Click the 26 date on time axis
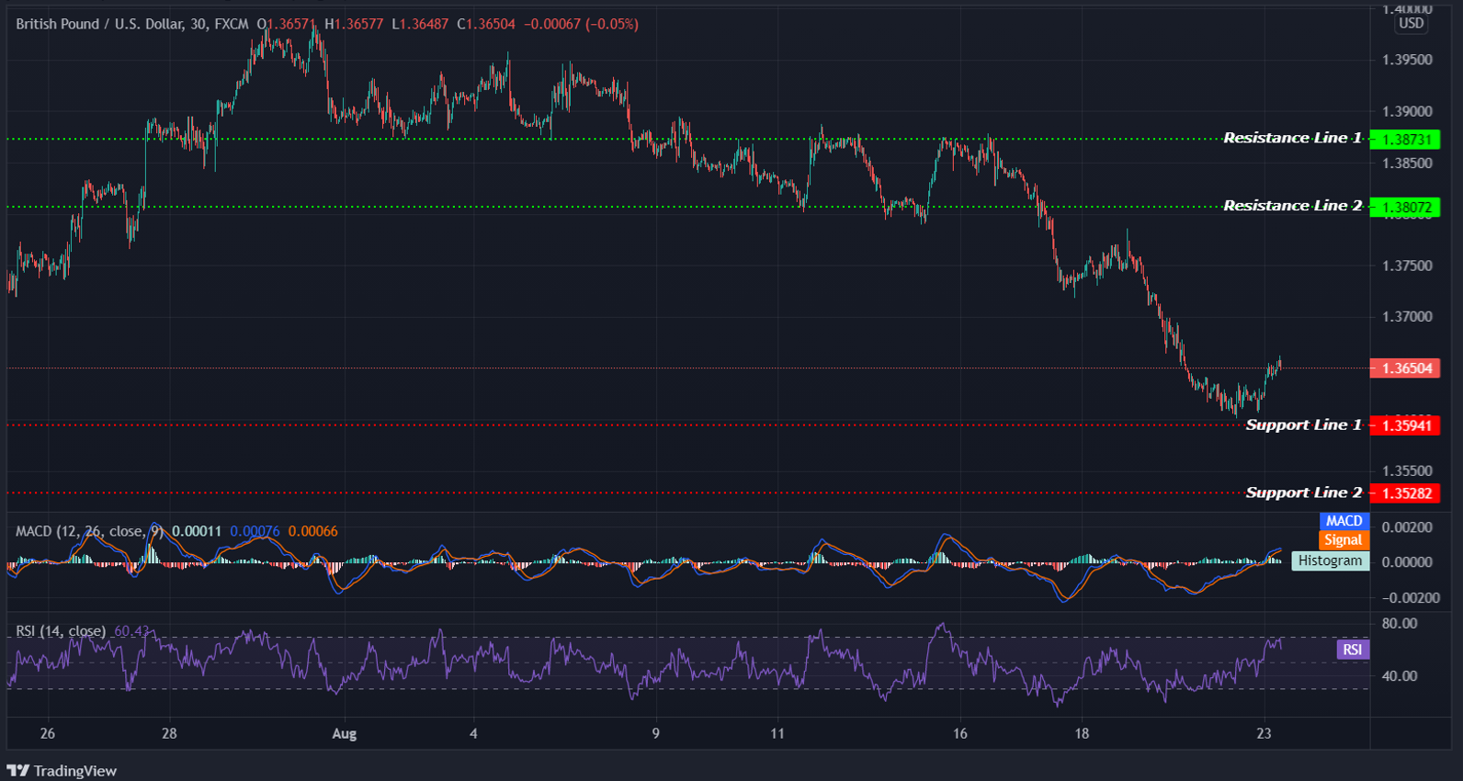Viewport: 1463px width, 781px height. [48, 733]
